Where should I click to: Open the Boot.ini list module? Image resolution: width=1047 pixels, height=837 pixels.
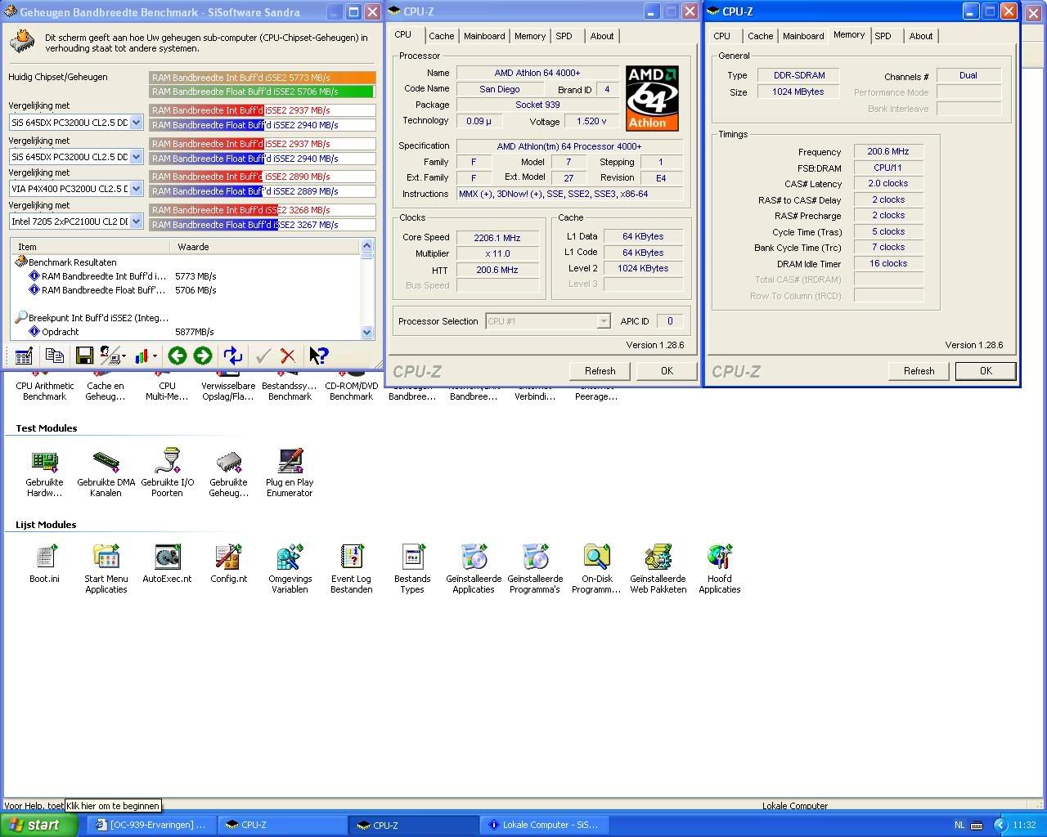(x=44, y=564)
